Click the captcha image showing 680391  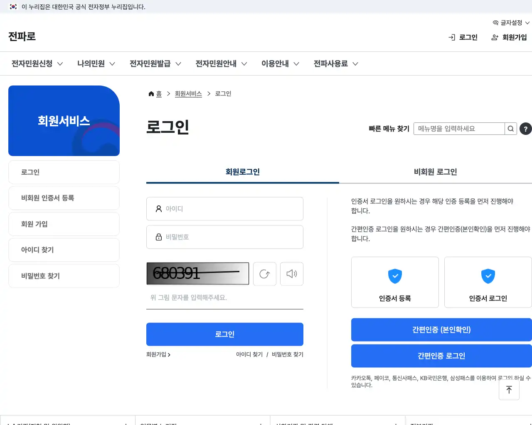pyautogui.click(x=198, y=274)
